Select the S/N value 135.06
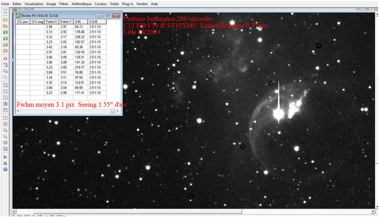 tap(80, 32)
